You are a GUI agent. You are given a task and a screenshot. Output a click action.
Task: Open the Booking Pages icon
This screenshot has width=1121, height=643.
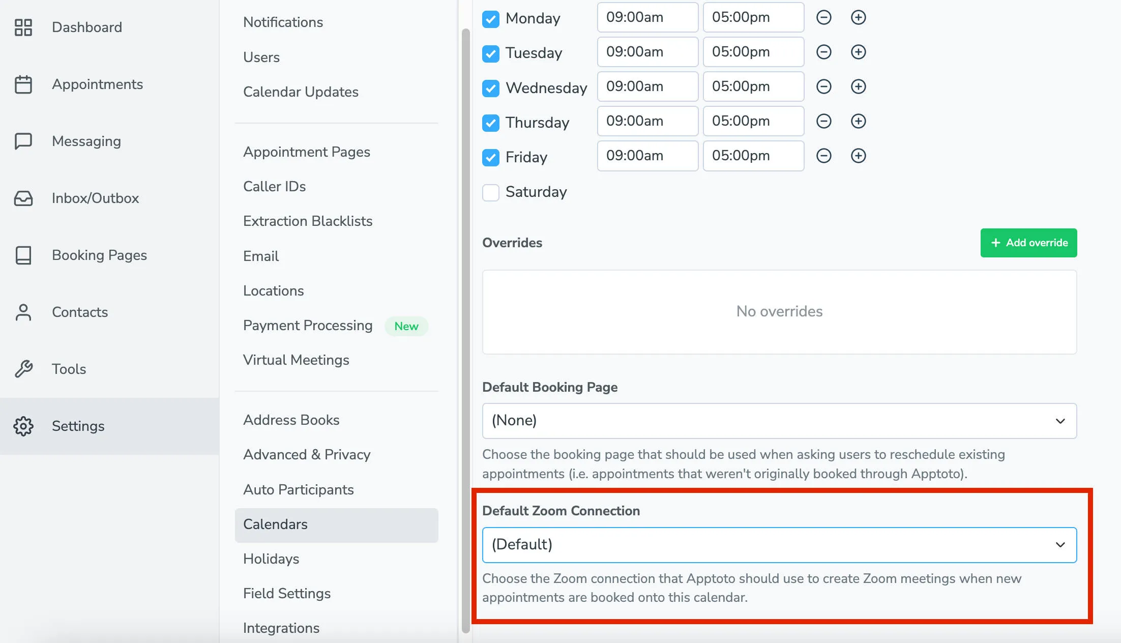(22, 255)
